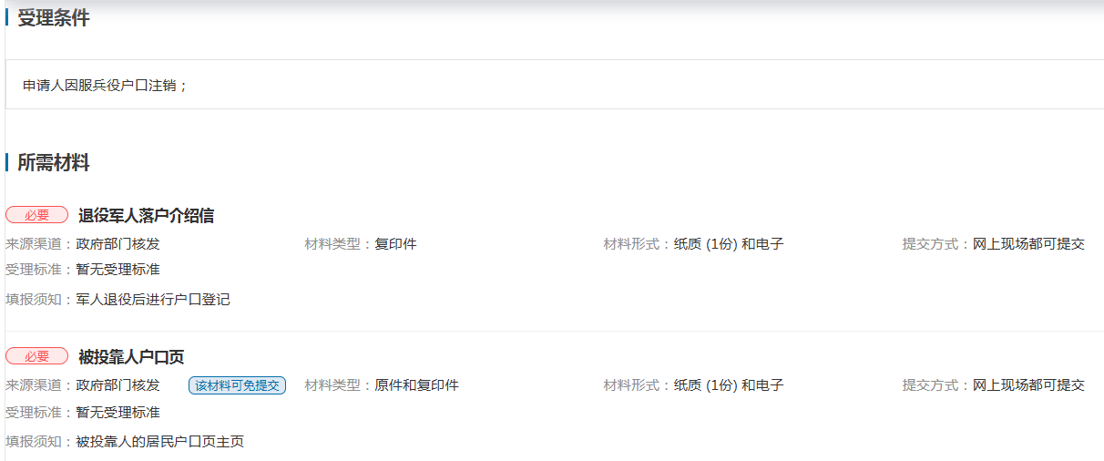Screen dimensions: 1104x461
Task: Click the 所需材料 section heading
Action: pos(54,163)
